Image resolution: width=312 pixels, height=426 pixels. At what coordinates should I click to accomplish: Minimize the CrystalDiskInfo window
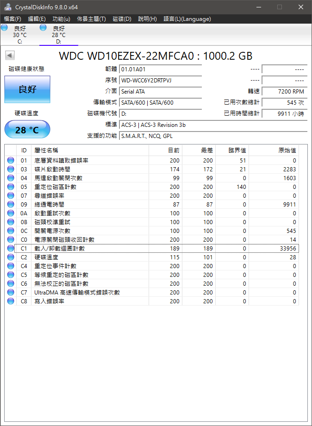259,7
